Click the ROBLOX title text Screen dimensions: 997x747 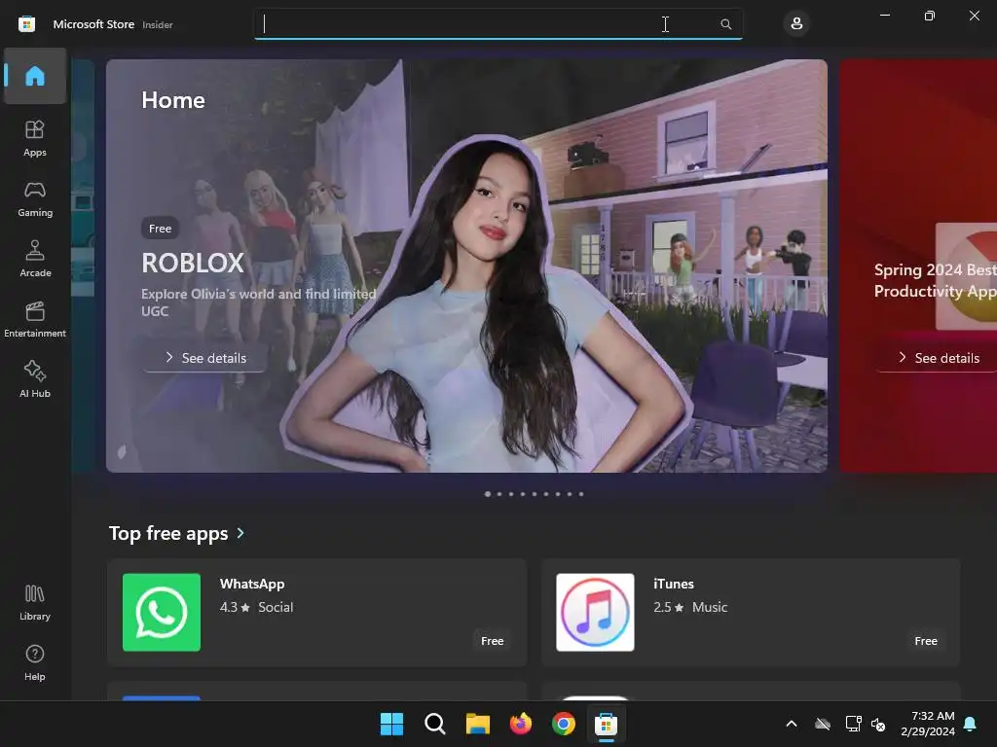(193, 263)
